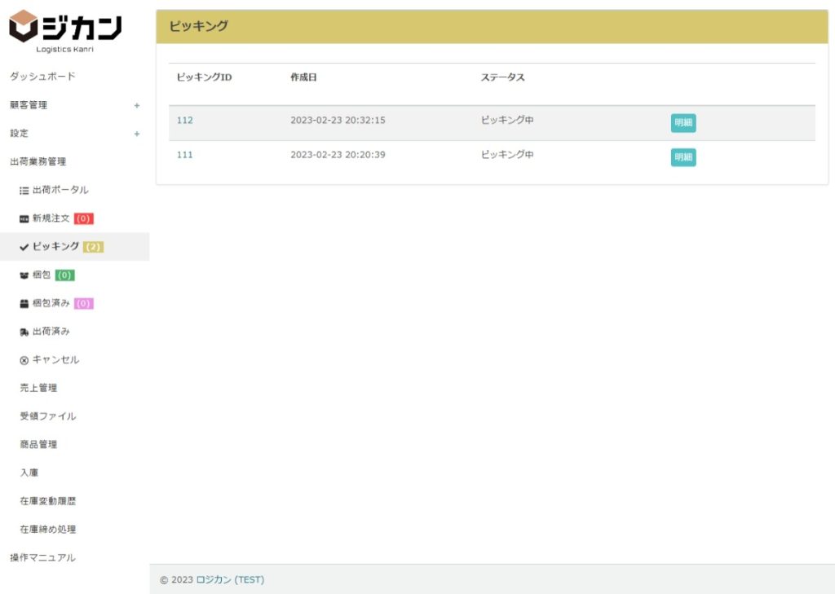Click the new-order icon beside 新規注文
This screenshot has height=594, width=835.
pyautogui.click(x=24, y=219)
